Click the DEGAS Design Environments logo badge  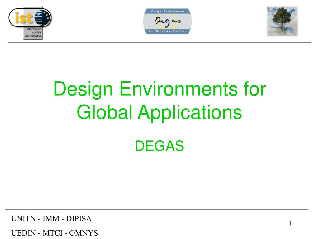pos(167,21)
